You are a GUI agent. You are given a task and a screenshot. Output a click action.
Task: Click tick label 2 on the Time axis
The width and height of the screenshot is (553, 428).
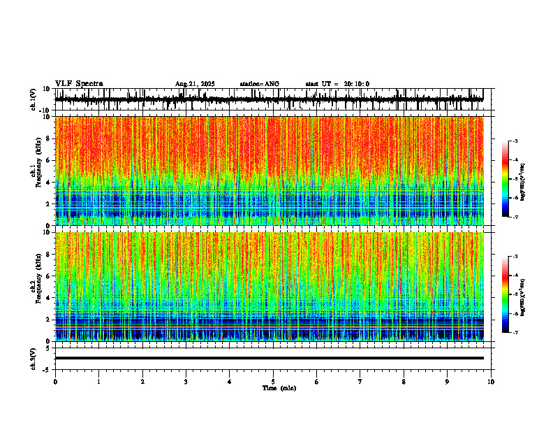[142, 382]
